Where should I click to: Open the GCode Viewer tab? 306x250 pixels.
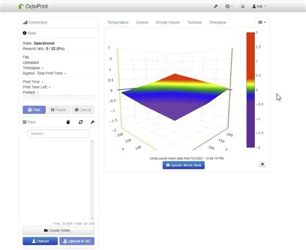tap(168, 23)
